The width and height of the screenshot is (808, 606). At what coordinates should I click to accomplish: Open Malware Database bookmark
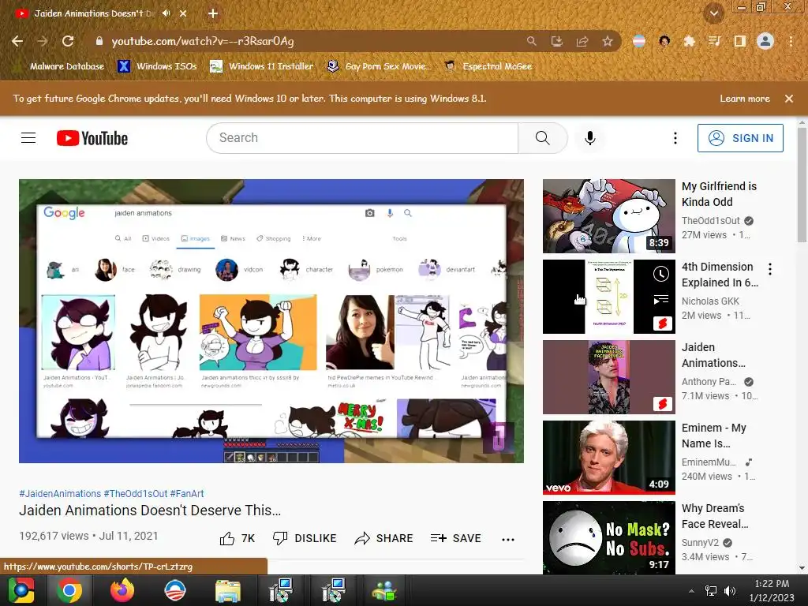59,66
